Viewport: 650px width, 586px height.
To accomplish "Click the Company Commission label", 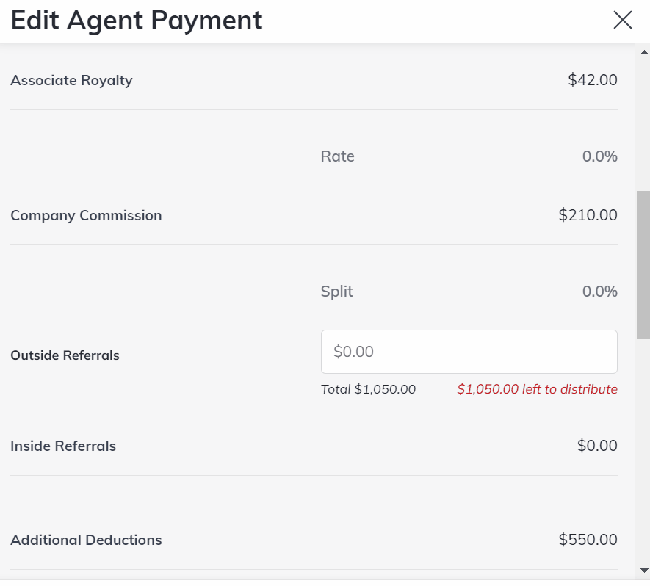I will [86, 216].
